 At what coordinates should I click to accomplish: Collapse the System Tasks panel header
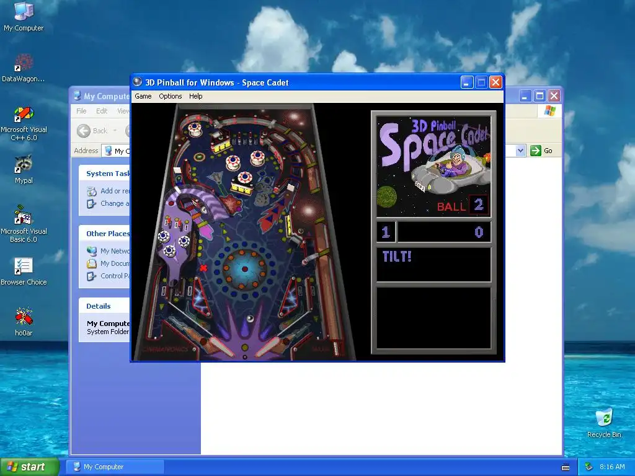coord(104,174)
